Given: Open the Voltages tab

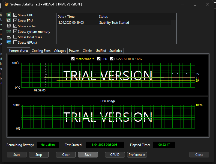Looking at the screenshot, I should click(x=60, y=51).
